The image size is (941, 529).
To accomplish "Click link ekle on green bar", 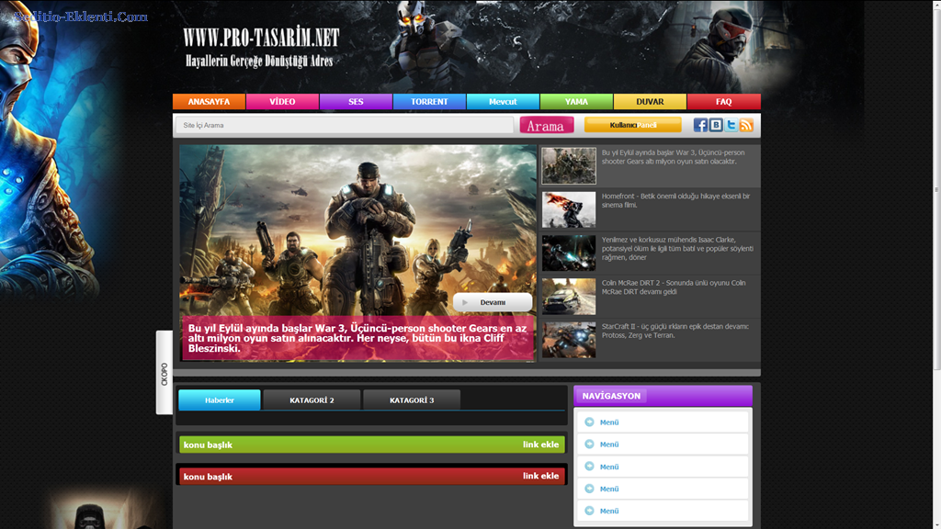I will (x=540, y=445).
